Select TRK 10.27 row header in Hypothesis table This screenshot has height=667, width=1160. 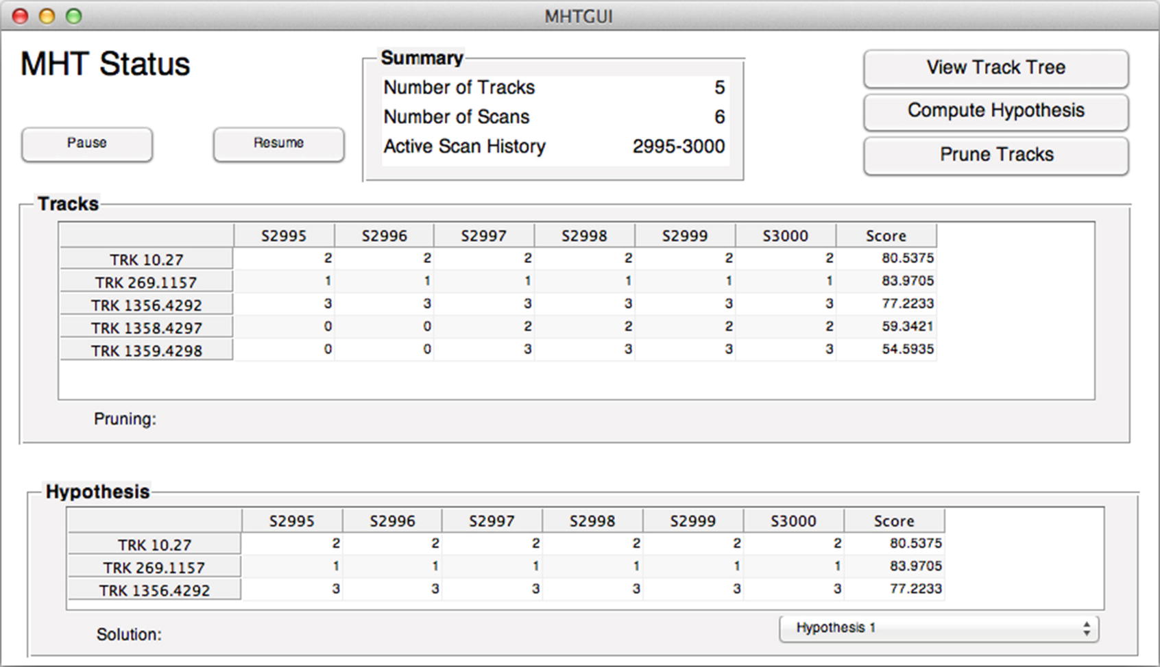(154, 545)
